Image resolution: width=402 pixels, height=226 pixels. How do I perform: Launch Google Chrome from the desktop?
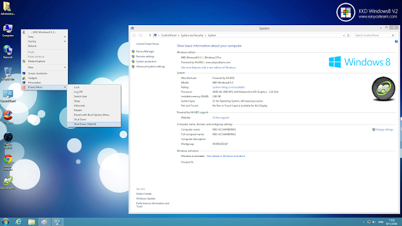8,163
